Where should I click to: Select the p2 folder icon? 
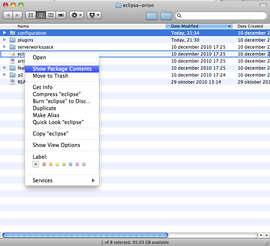click(13, 75)
